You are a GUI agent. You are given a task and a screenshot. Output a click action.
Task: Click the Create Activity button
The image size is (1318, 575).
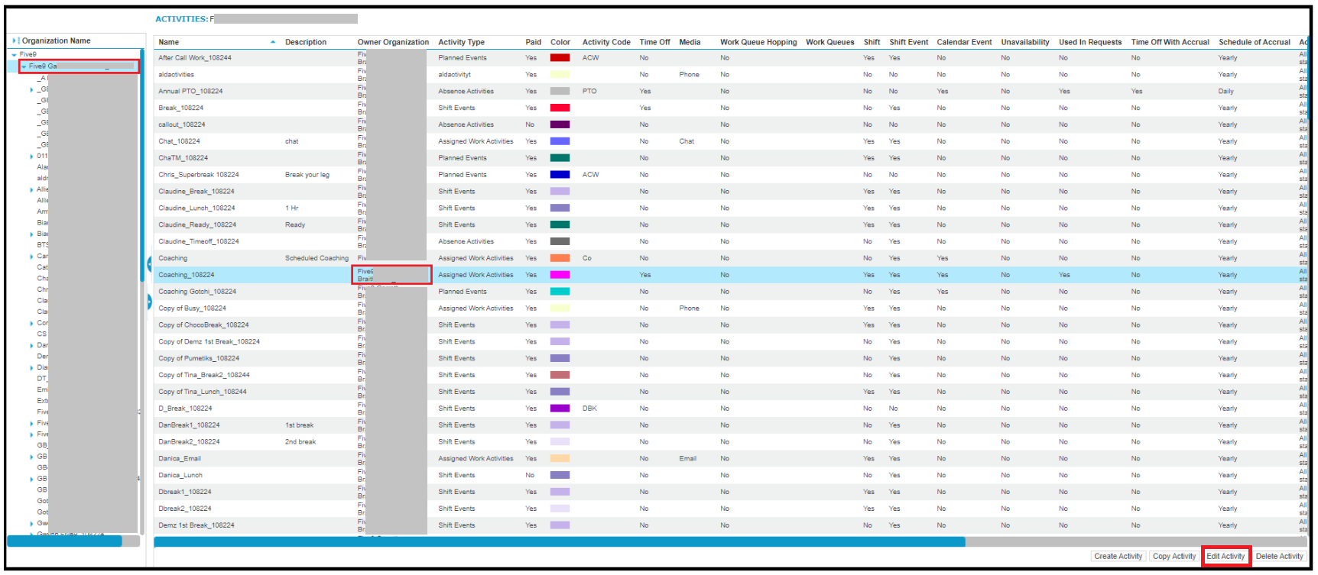pyautogui.click(x=1118, y=556)
